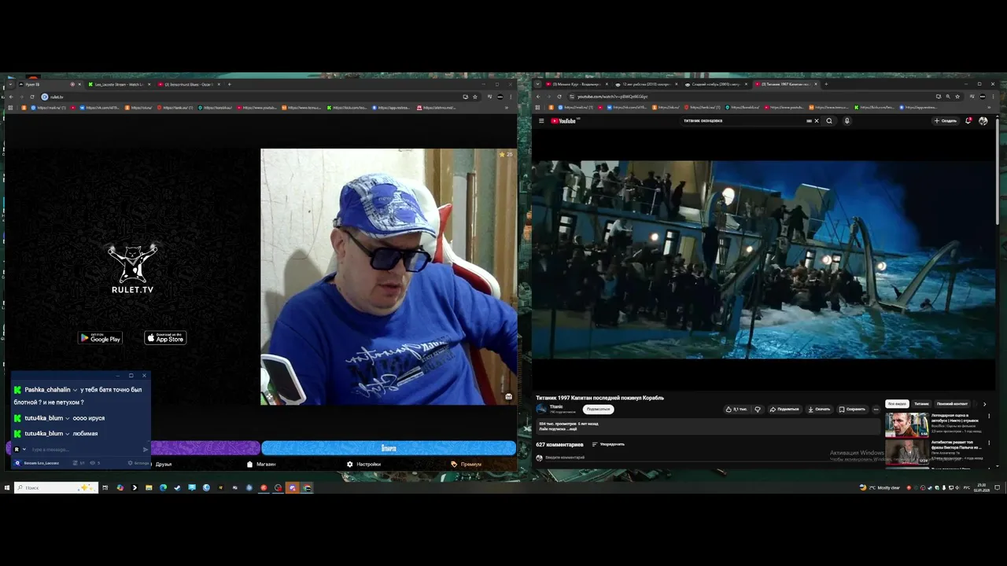Screen dimensions: 1007x566
Task: Open 'Антибиотик решает' suggested video thumbnail
Action: tap(906, 452)
